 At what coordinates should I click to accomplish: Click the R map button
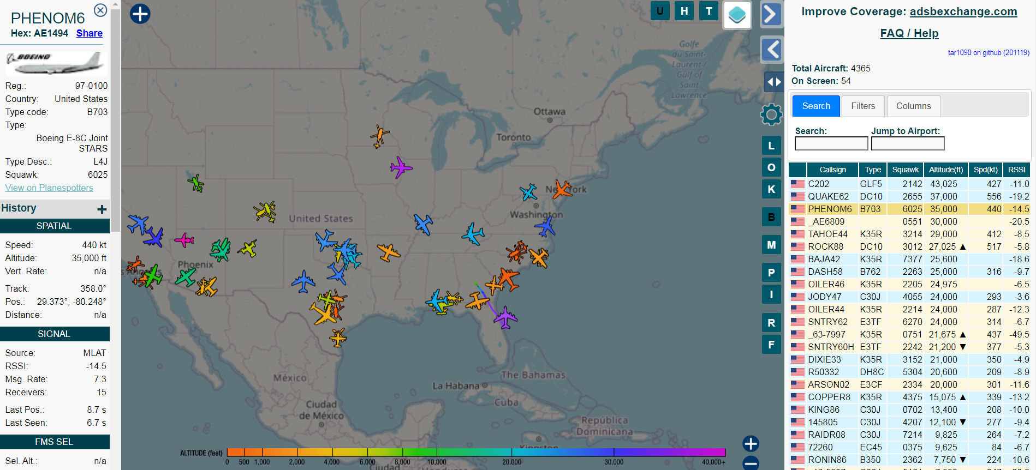(771, 323)
